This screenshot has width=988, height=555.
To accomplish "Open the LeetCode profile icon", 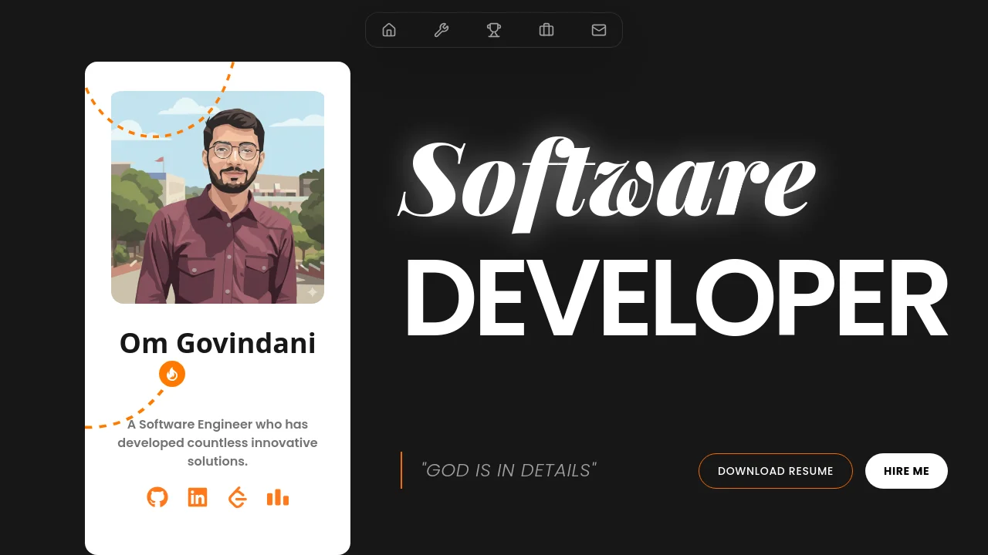I will pyautogui.click(x=238, y=497).
